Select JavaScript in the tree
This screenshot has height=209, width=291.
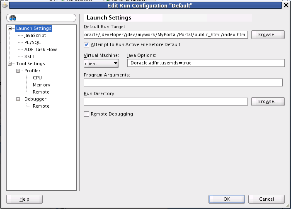(35, 35)
